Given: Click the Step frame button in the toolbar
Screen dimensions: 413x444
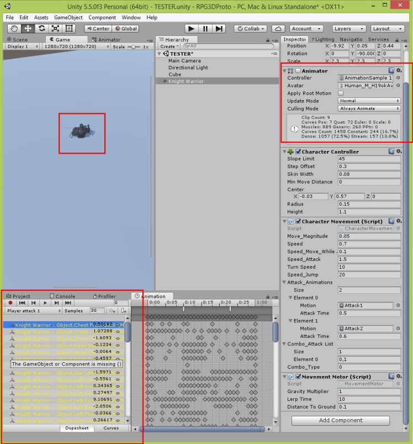Looking at the screenshot, I should click(219, 29).
